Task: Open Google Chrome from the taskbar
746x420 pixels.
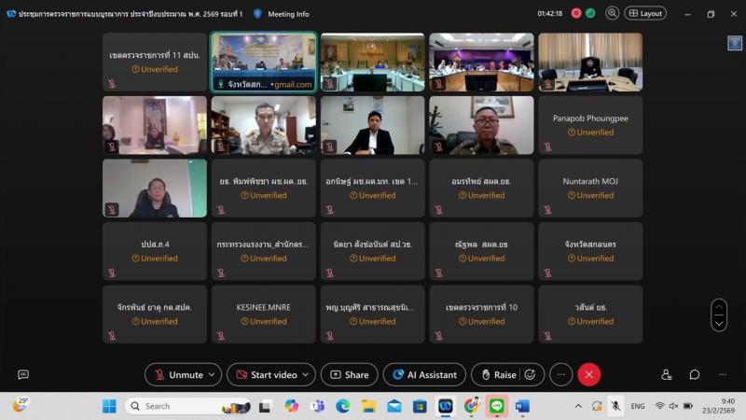Action: coord(471,406)
